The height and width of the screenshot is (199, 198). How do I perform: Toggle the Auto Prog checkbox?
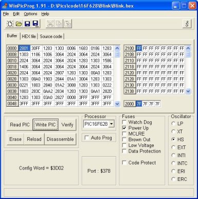87,138
